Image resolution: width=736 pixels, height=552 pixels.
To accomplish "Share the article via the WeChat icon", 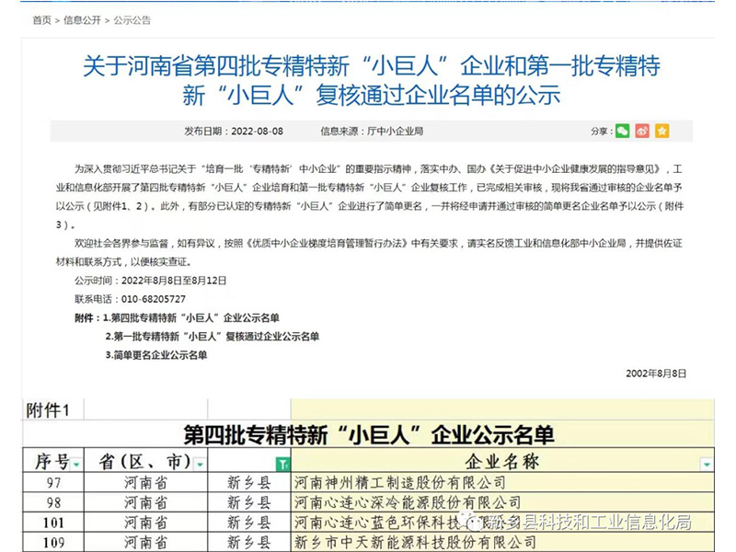I will 623,131.
